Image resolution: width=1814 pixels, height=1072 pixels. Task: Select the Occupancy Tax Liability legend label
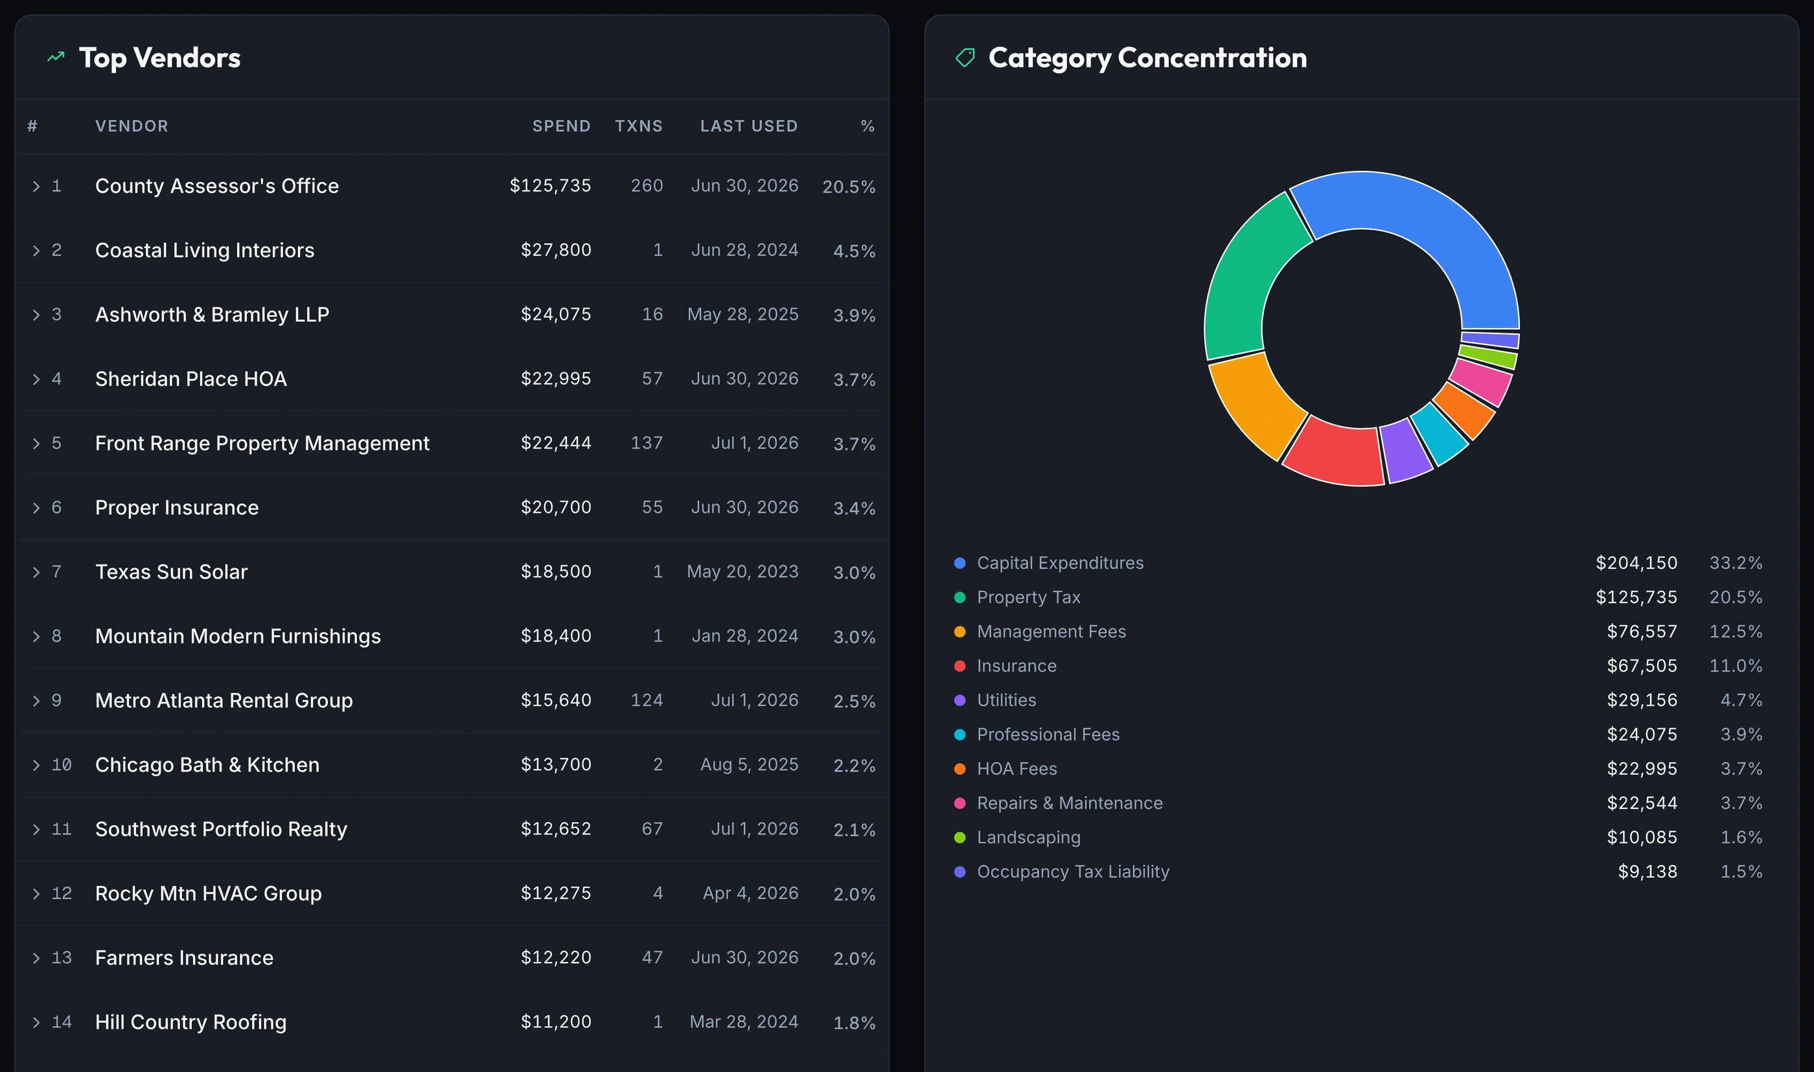pyautogui.click(x=1073, y=872)
